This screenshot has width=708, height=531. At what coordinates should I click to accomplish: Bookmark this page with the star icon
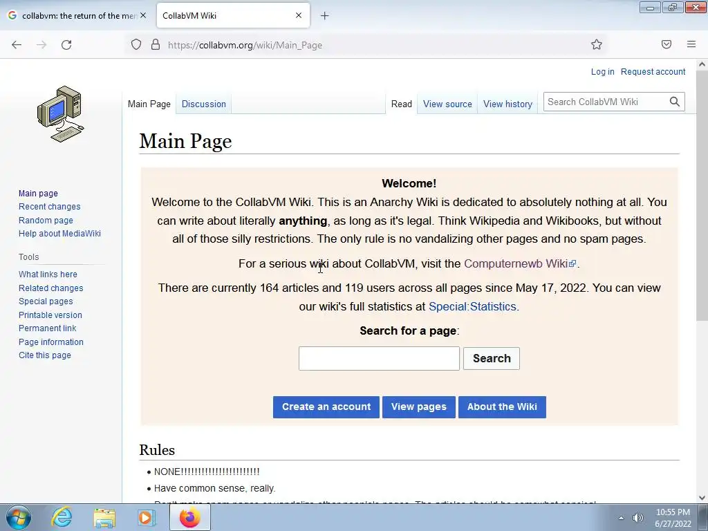597,44
